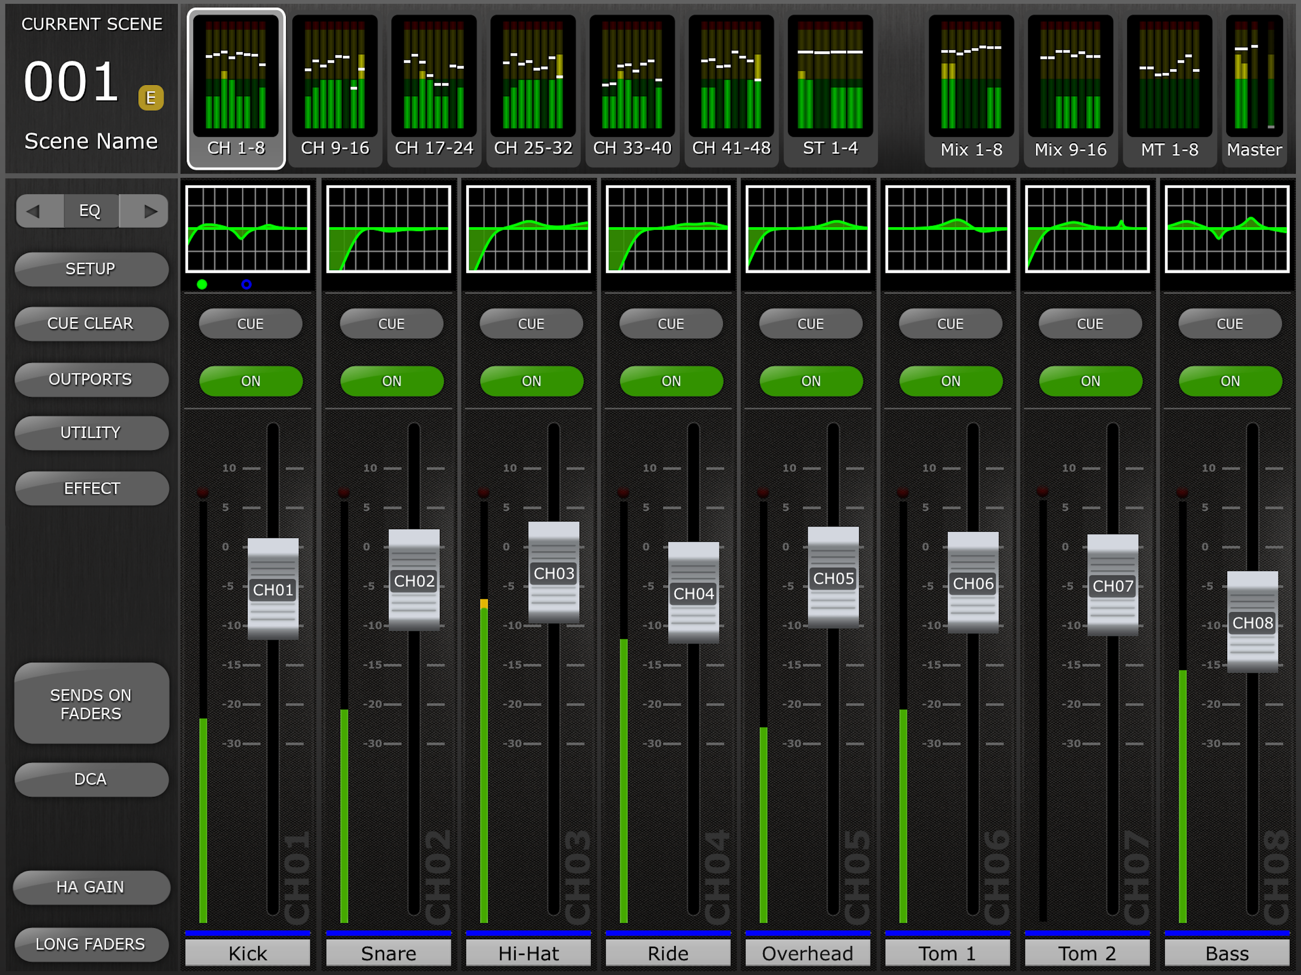Open the SETUP screen

click(x=91, y=269)
